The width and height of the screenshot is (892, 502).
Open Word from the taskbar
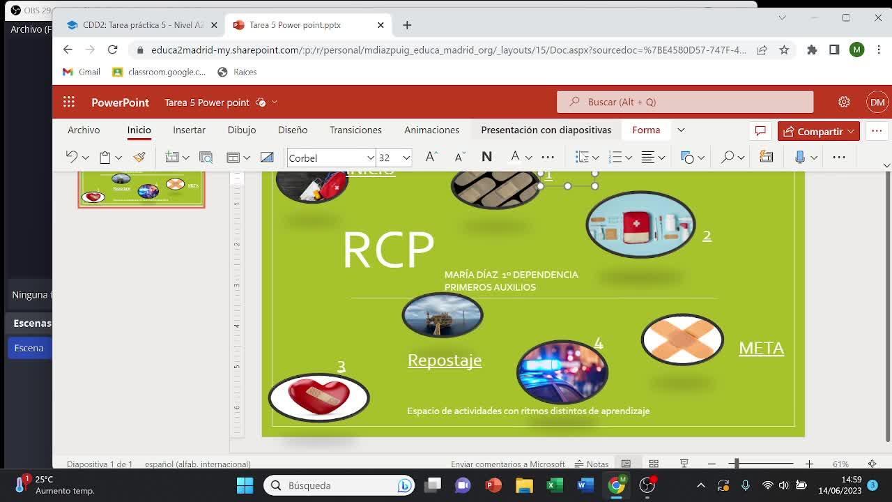click(585, 485)
